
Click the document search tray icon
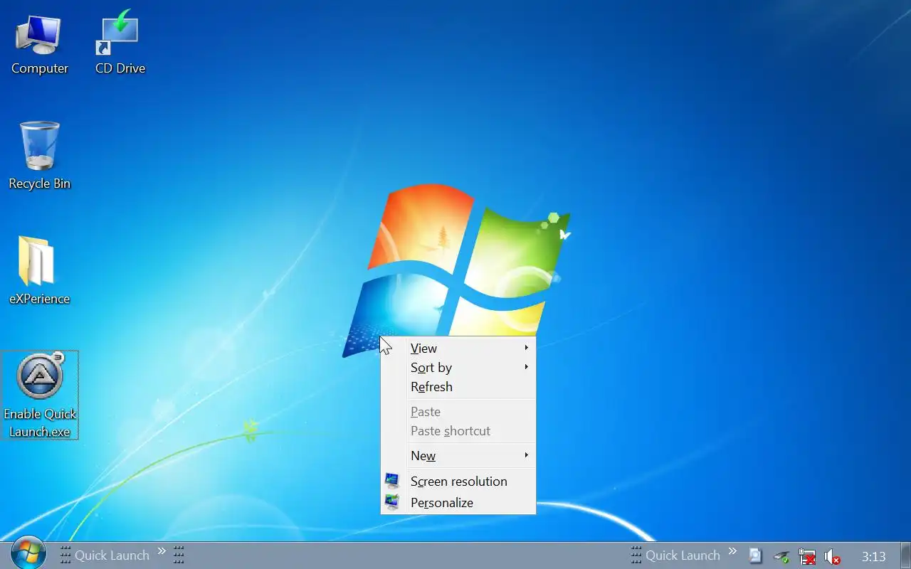coord(756,555)
